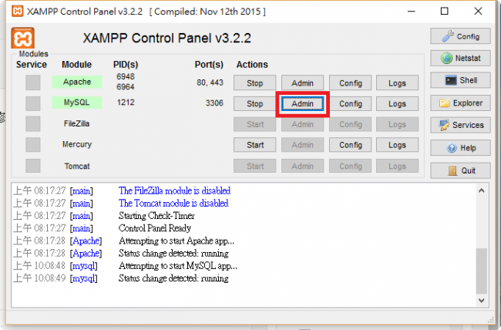Toggle Mercury service install checkbox
The image size is (501, 330).
click(x=33, y=145)
